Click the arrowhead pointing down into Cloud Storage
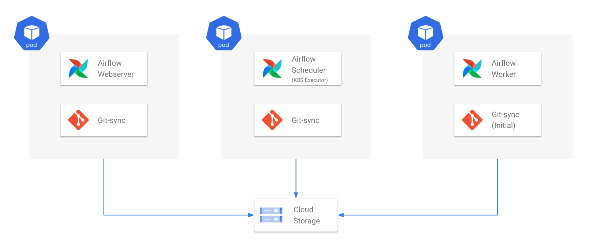Viewport: 591px width, 239px height. (296, 195)
